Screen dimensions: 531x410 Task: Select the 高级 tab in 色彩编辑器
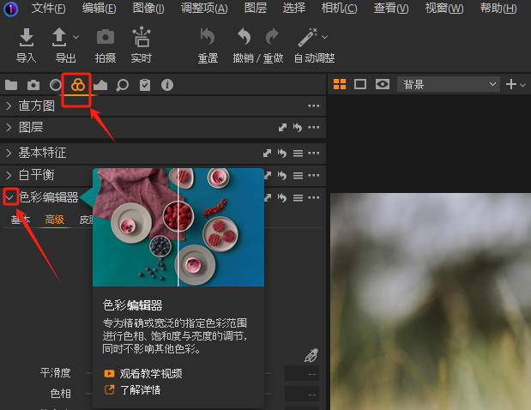tap(55, 220)
